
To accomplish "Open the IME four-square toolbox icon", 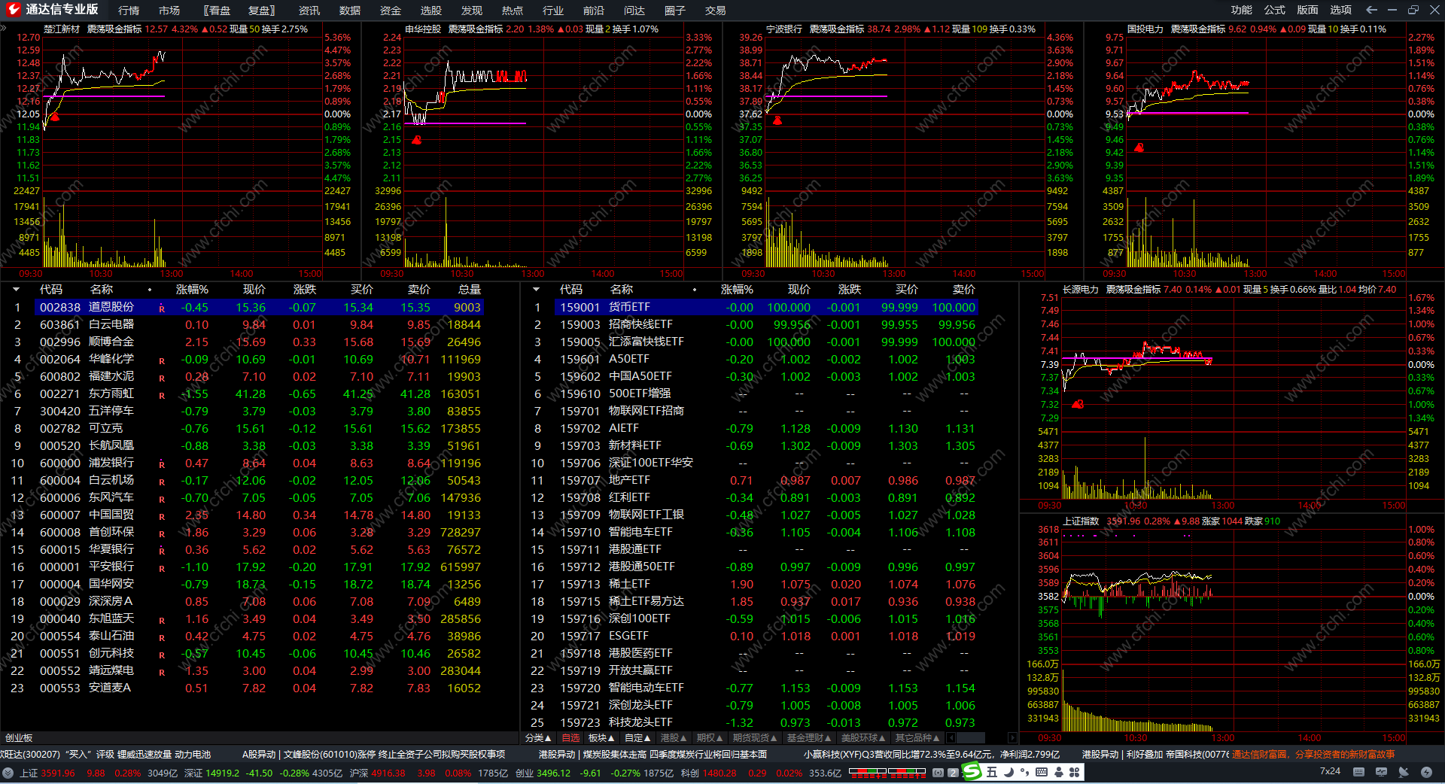I will coord(1074,772).
